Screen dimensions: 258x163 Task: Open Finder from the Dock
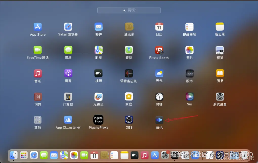tap(13, 155)
